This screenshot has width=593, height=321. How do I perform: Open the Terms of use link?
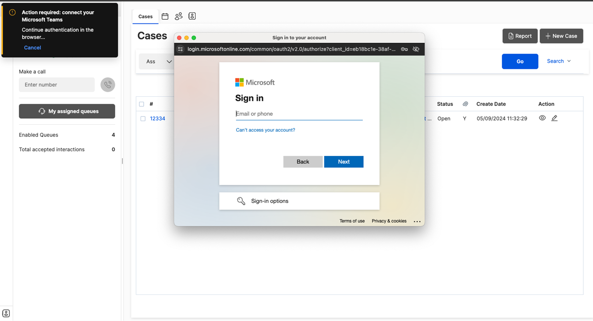[352, 221]
